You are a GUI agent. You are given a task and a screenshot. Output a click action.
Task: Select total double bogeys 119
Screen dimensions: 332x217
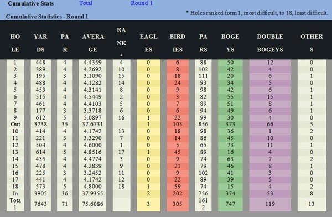point(270,204)
